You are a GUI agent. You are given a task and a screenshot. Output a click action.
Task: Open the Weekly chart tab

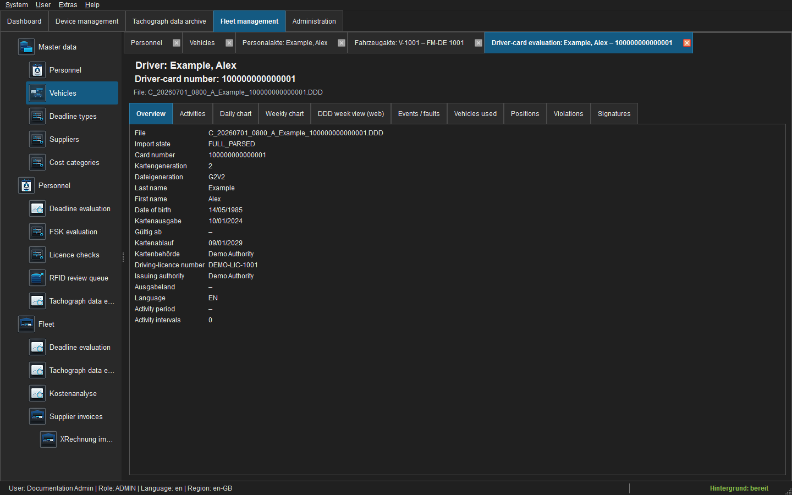284,114
